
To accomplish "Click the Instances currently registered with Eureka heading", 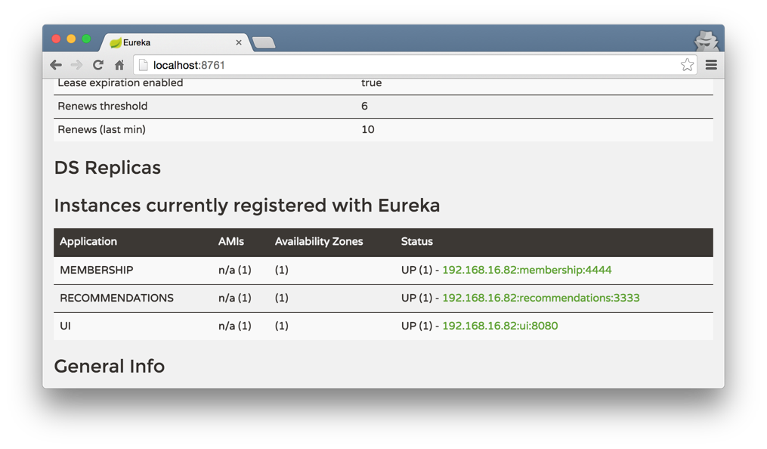I will click(247, 206).
